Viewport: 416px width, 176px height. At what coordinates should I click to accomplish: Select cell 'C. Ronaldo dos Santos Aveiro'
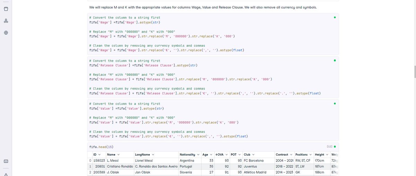(156, 167)
